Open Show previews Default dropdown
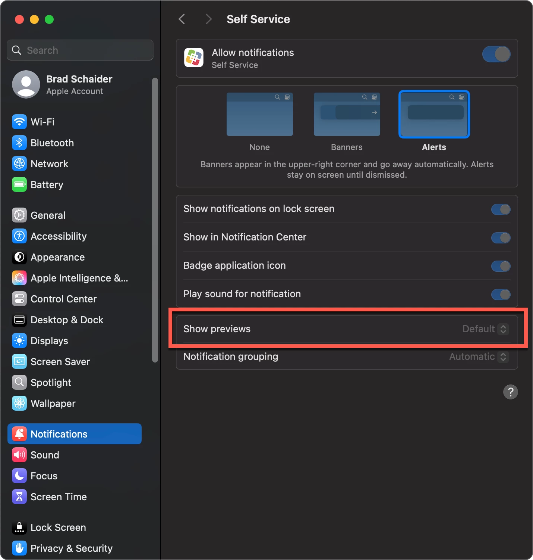 (486, 329)
